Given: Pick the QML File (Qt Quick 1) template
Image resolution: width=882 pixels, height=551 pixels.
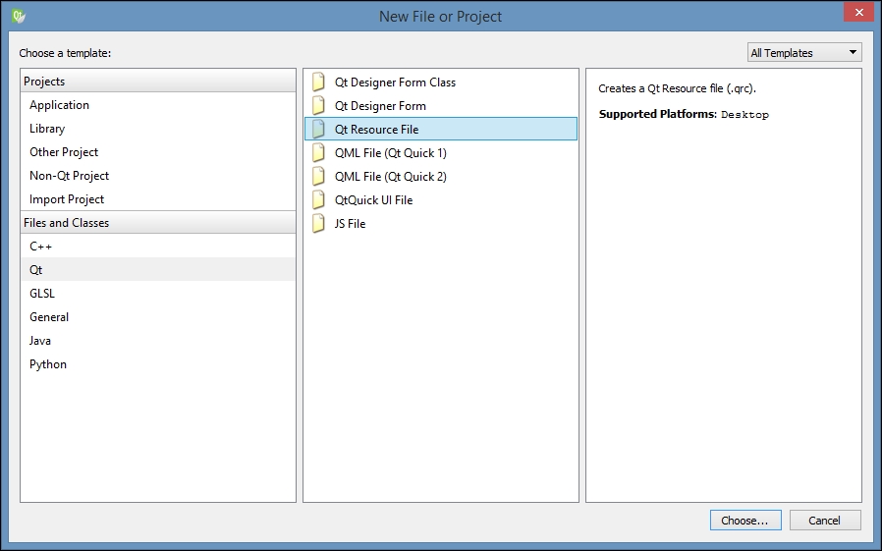Looking at the screenshot, I should pyautogui.click(x=441, y=153).
